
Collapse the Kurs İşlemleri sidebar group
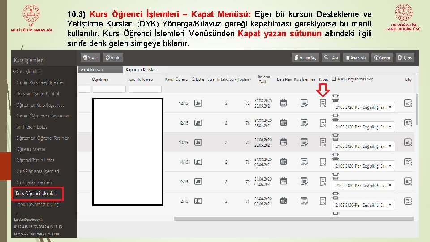pos(27,72)
